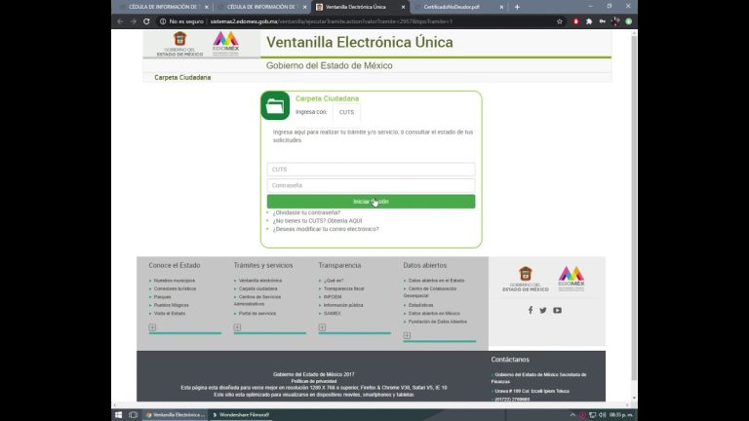
Task: Open ¿No tienes tu CUTS? Obtenla AQUÍ link
Action: pyautogui.click(x=317, y=221)
